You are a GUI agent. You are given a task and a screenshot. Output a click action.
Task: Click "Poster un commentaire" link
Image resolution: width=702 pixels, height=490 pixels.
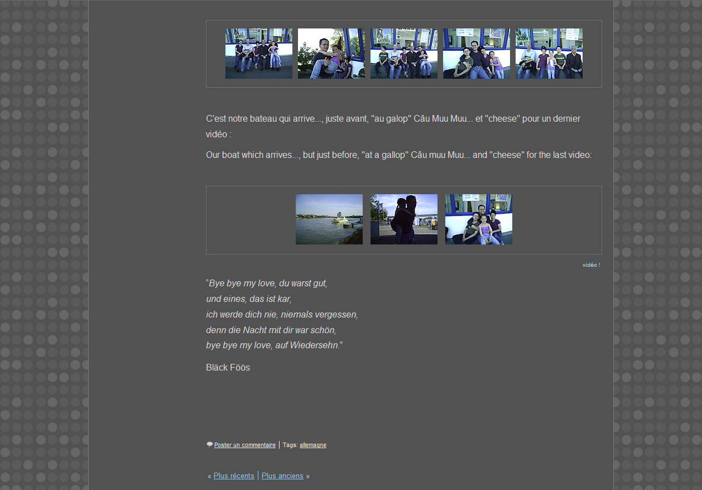point(245,445)
